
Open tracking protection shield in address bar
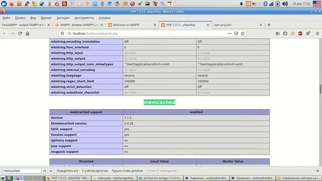(x=62, y=34)
